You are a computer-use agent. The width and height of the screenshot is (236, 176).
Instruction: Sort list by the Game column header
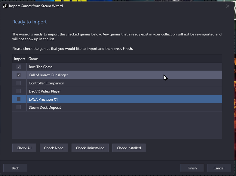coord(33,59)
